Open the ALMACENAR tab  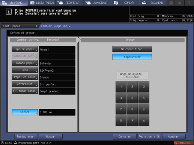[98, 3]
